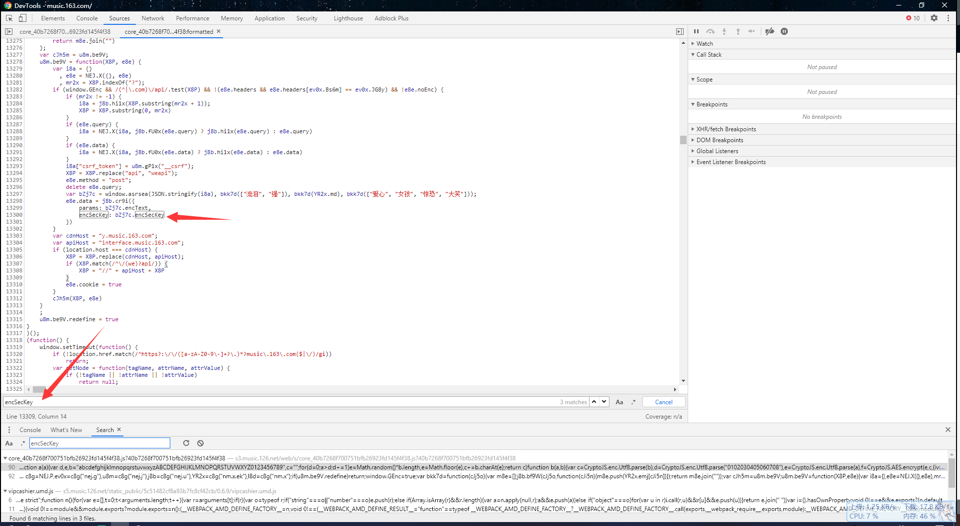960x526 pixels.
Task: Click line number 13300 gutter
Action: click(14, 215)
